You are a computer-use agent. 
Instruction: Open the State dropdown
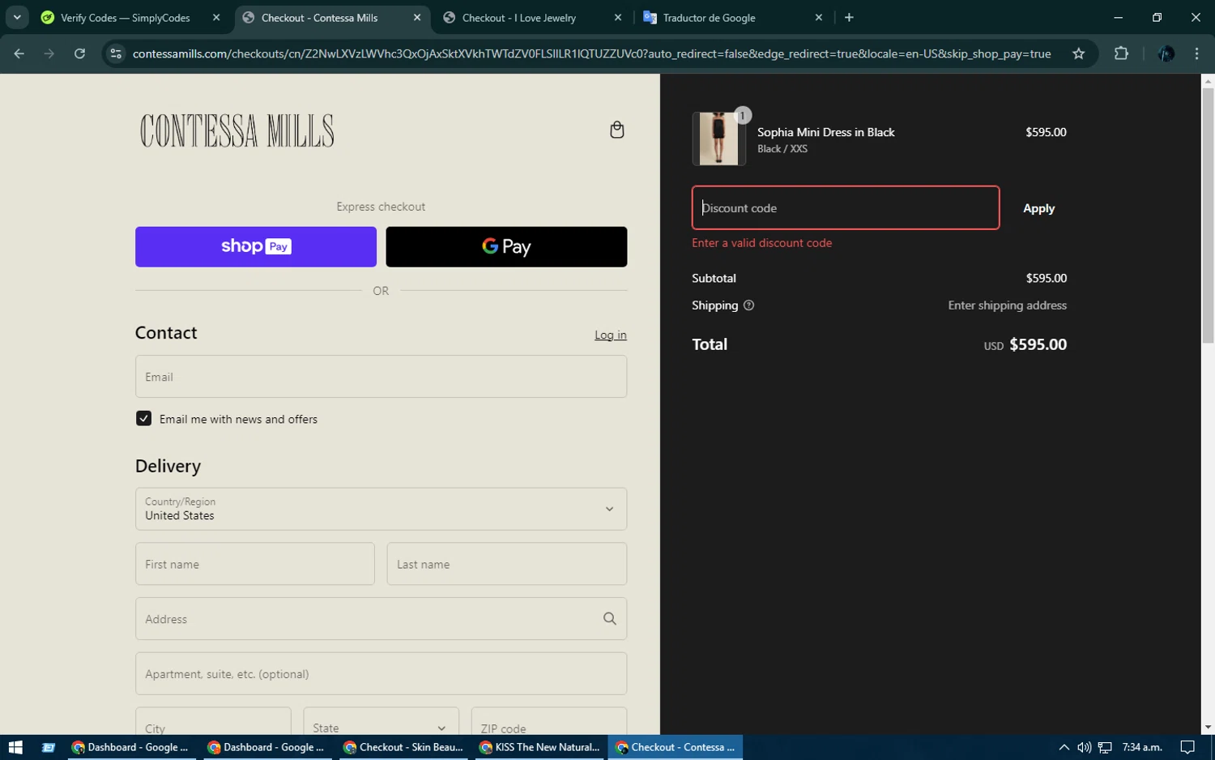381,721
